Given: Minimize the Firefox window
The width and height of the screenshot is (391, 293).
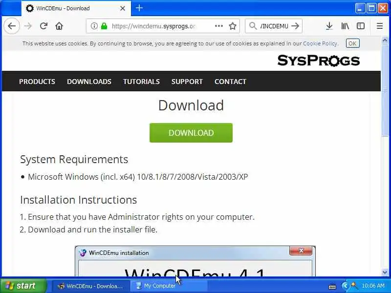Looking at the screenshot, I should tap(360, 8).
